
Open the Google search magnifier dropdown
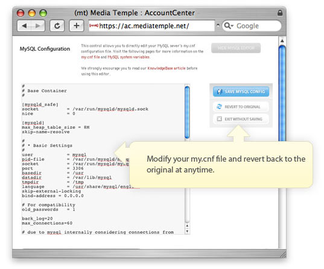click(x=229, y=25)
